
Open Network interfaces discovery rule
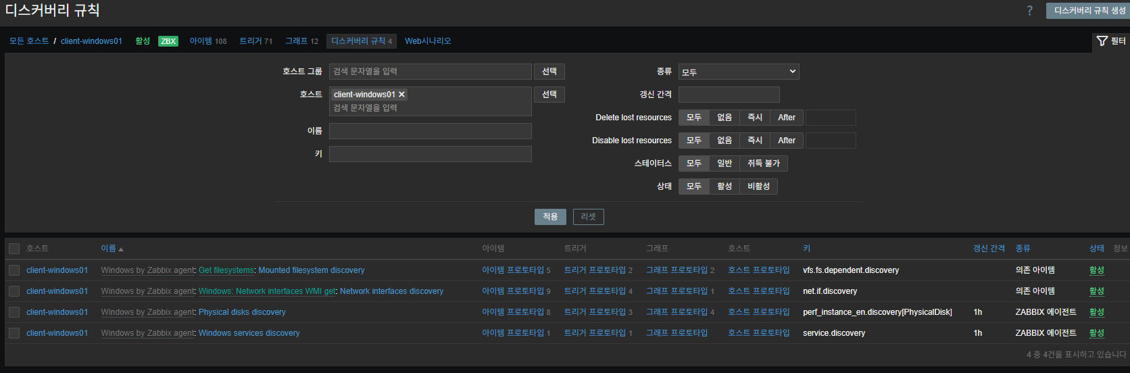(x=392, y=291)
